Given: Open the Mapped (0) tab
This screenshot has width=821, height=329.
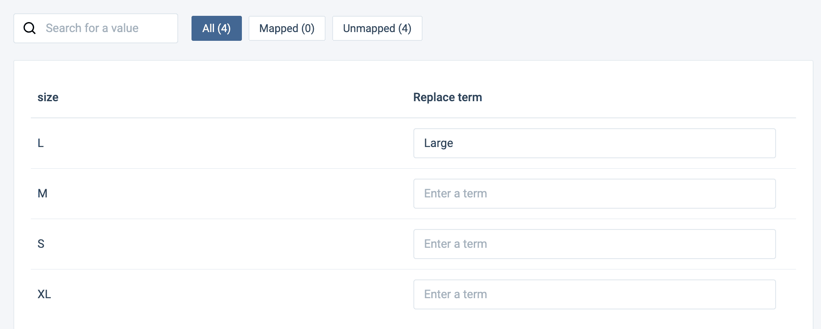Looking at the screenshot, I should [287, 28].
